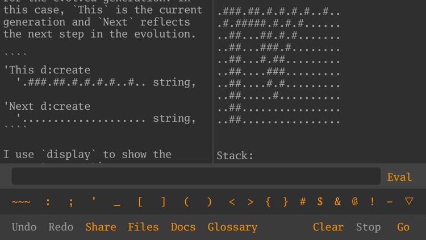Insert the colon symbol key
The image size is (426, 240).
tap(48, 202)
